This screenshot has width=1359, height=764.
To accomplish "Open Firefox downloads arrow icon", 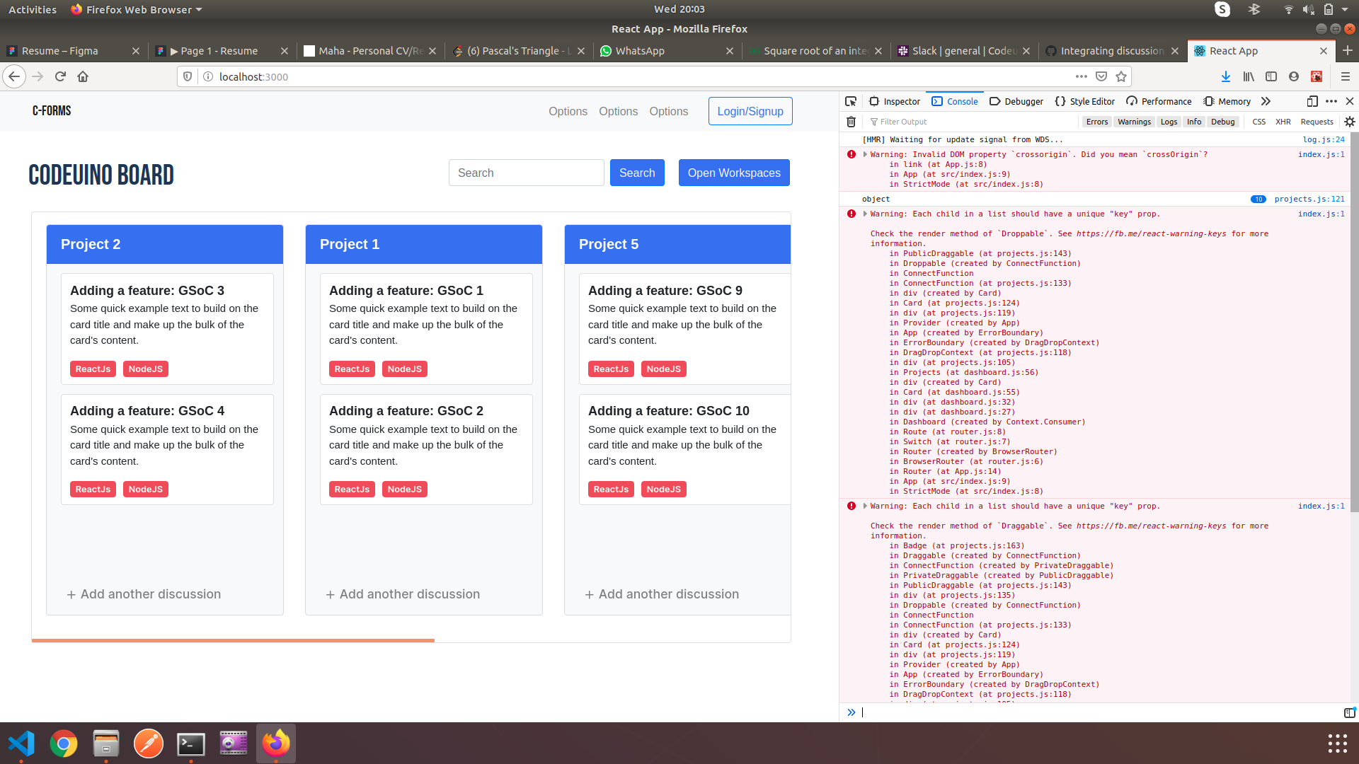I will coord(1225,76).
